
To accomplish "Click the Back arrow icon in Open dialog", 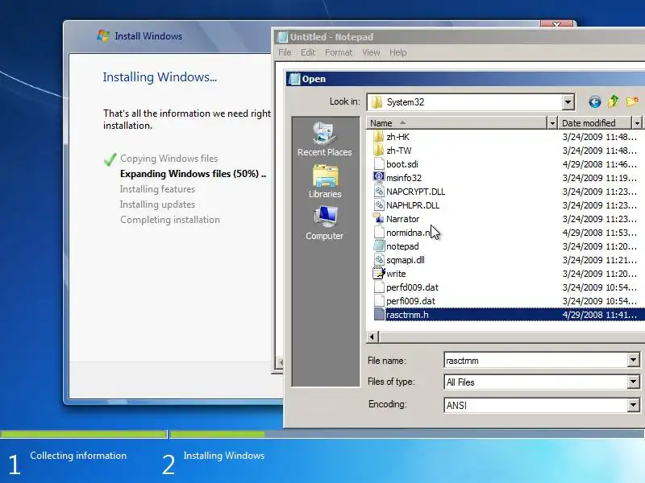I will click(x=594, y=102).
